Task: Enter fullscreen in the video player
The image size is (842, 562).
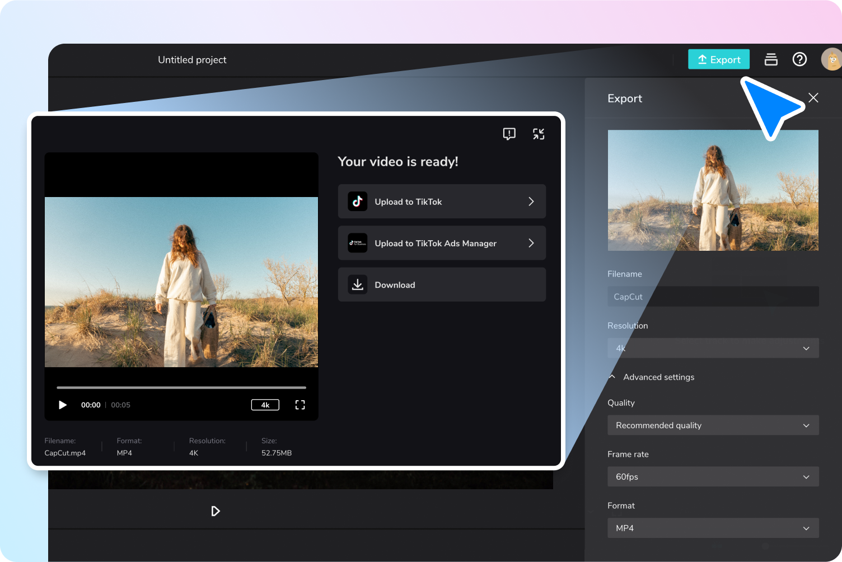Action: pyautogui.click(x=300, y=405)
